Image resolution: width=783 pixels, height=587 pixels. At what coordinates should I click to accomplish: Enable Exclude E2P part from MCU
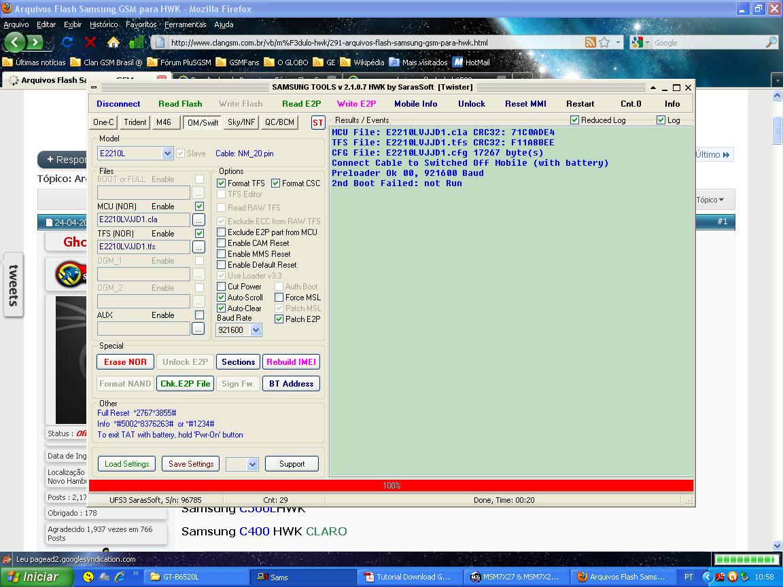pyautogui.click(x=221, y=232)
